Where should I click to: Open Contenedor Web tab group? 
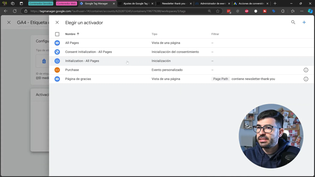66,3
